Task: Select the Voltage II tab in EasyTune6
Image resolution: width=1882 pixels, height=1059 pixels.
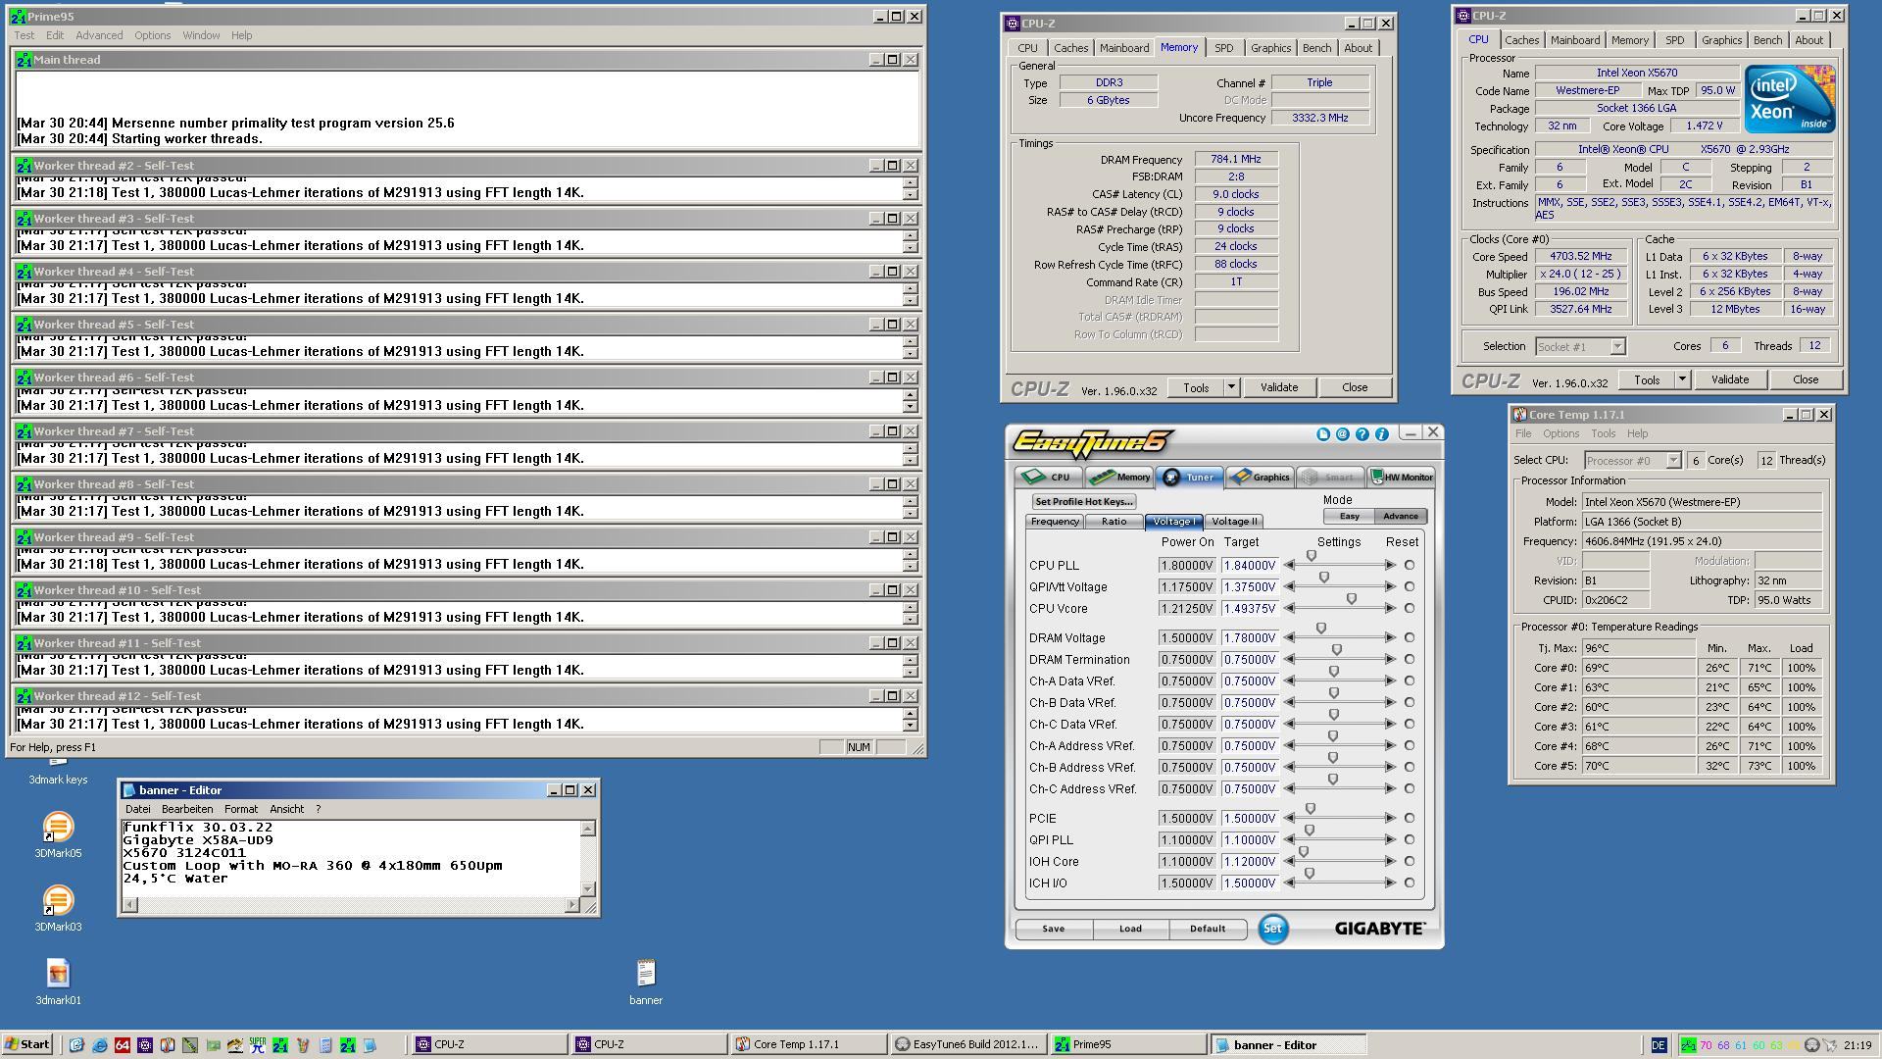Action: [x=1234, y=522]
